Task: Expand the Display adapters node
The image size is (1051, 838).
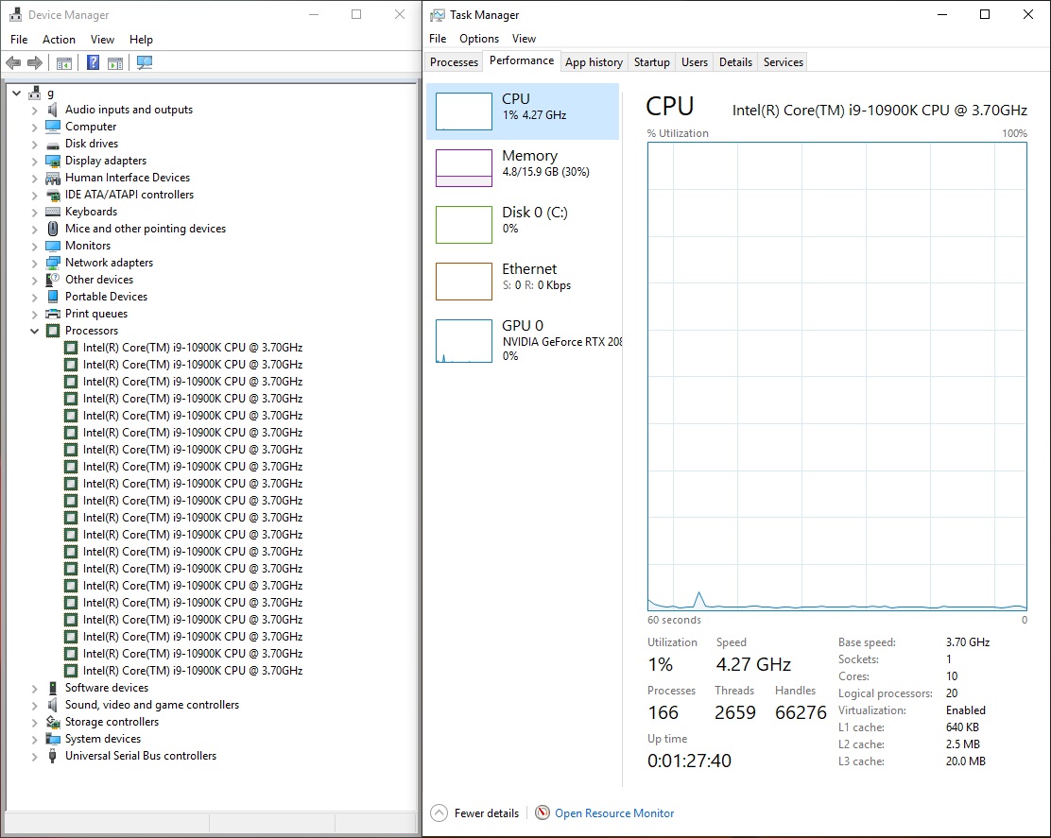Action: pos(35,161)
